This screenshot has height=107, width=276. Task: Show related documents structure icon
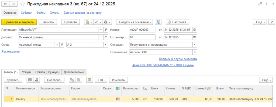(158, 22)
